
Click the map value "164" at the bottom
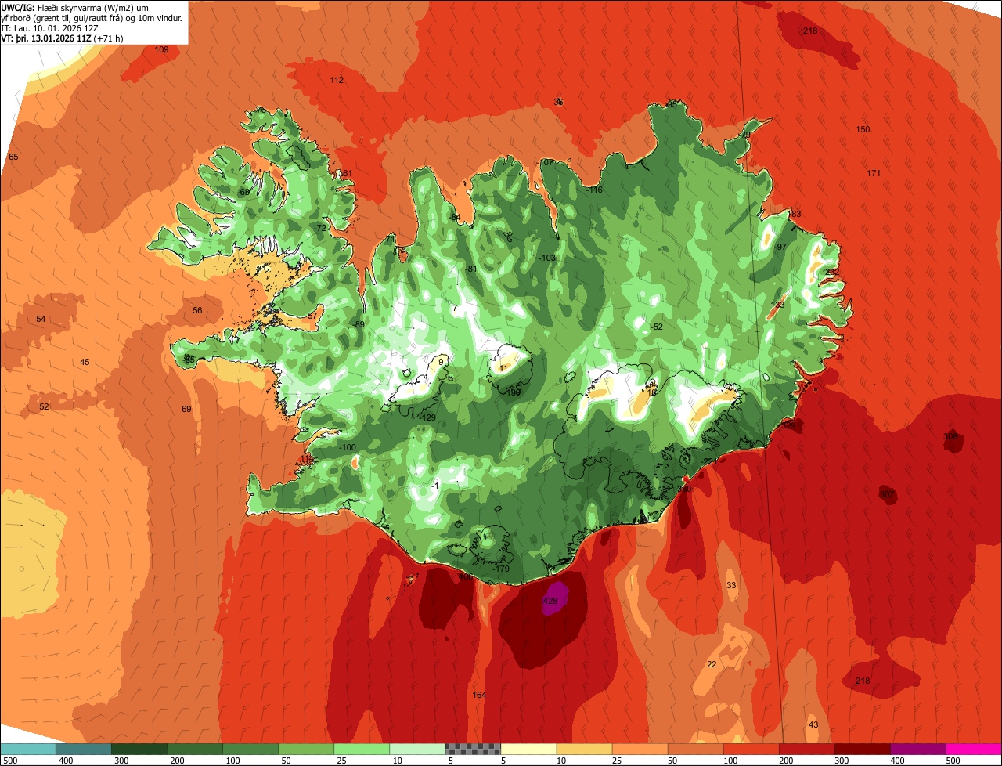(x=480, y=695)
